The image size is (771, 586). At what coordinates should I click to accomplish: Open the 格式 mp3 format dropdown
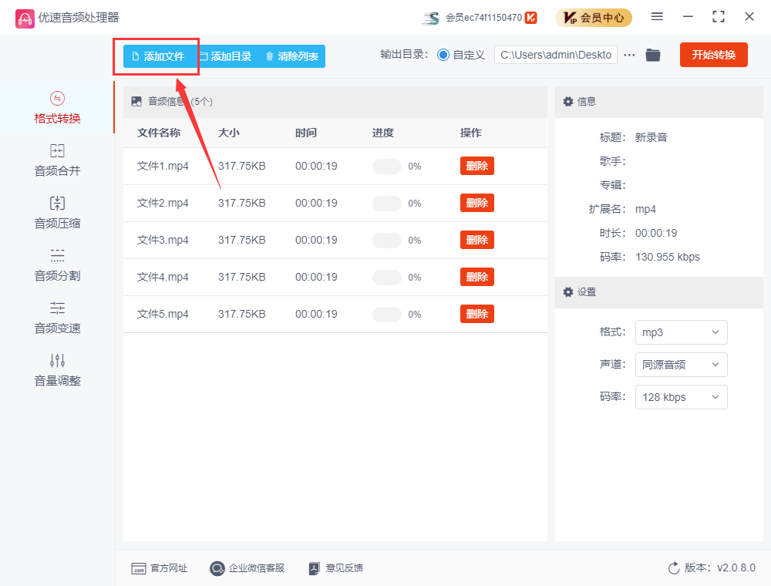681,332
